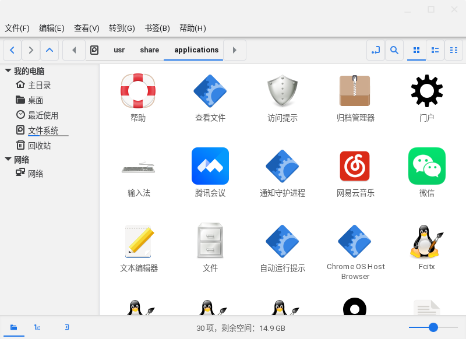
Task: Open the 文件(F) menu
Action: 17,28
